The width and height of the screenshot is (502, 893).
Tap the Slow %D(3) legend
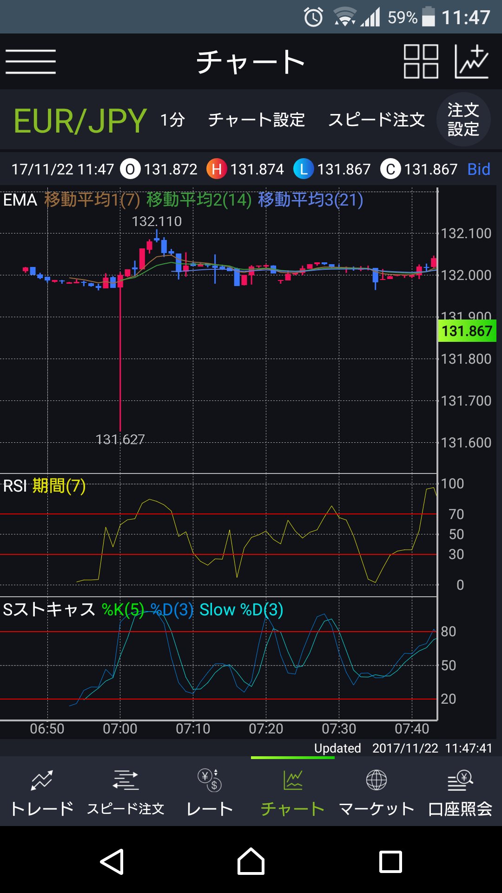pyautogui.click(x=241, y=610)
